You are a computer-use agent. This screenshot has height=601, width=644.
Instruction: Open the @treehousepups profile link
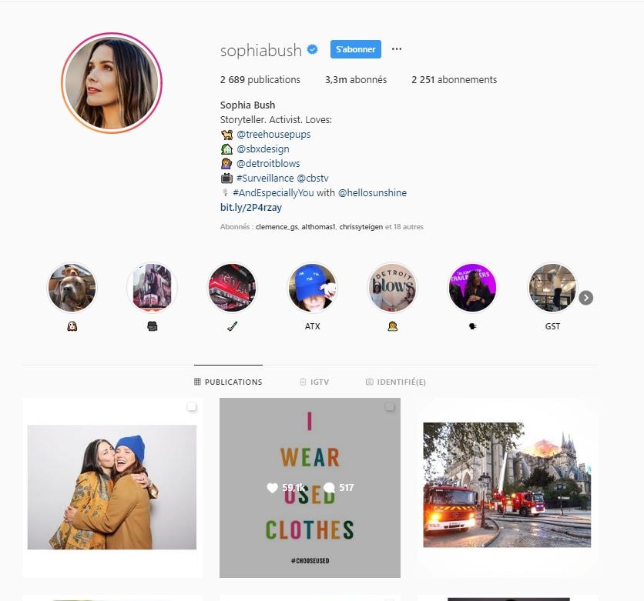click(x=273, y=135)
